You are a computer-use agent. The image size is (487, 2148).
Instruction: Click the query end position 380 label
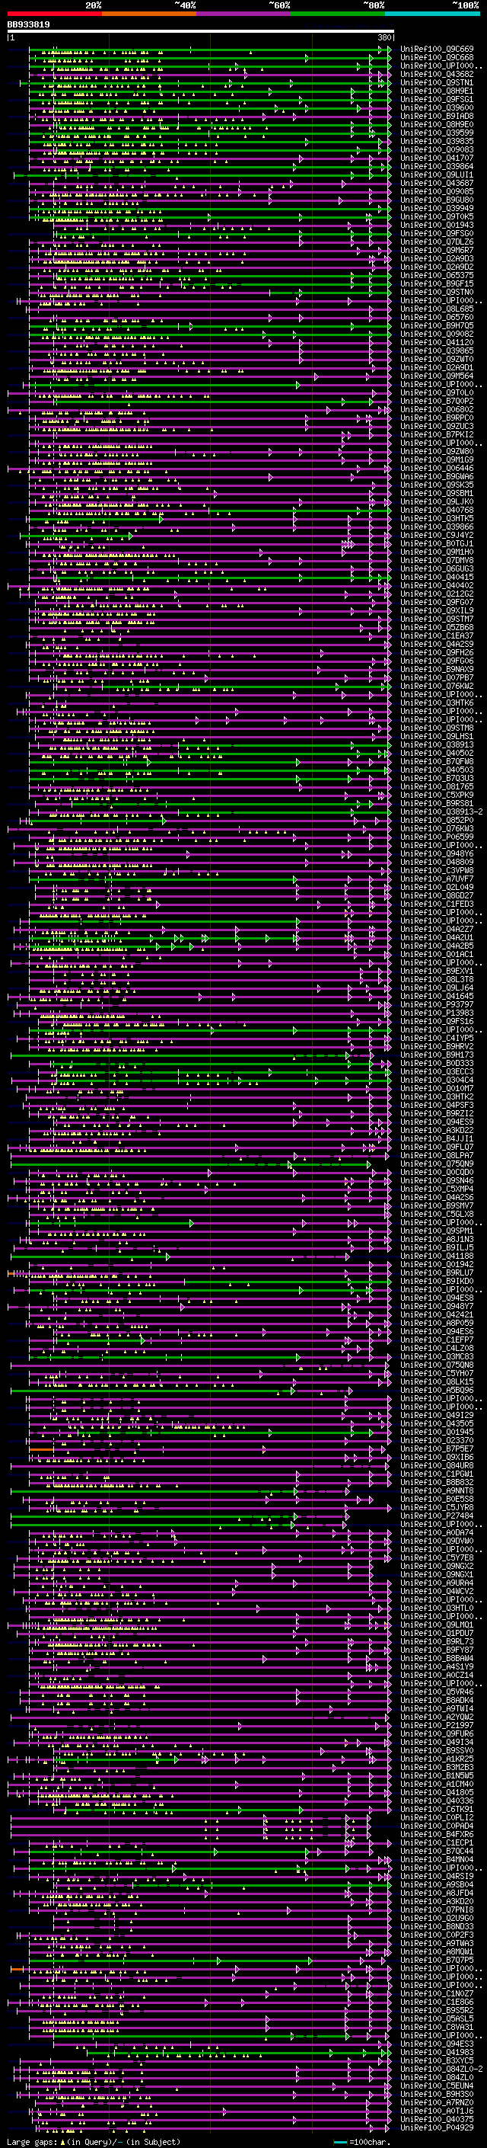pos(384,38)
